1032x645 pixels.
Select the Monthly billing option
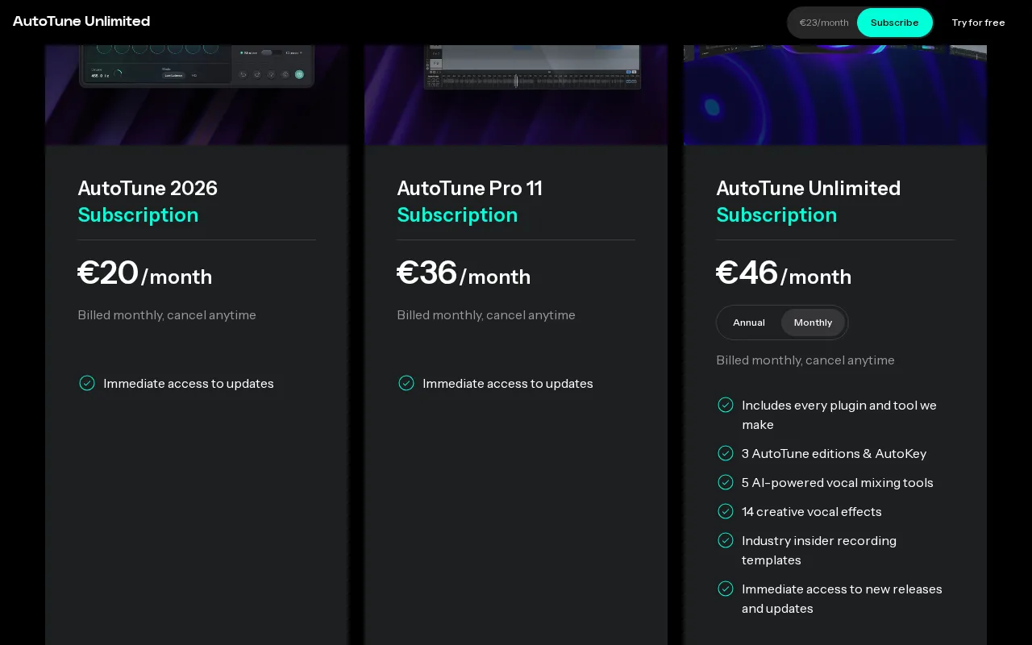[x=813, y=322]
